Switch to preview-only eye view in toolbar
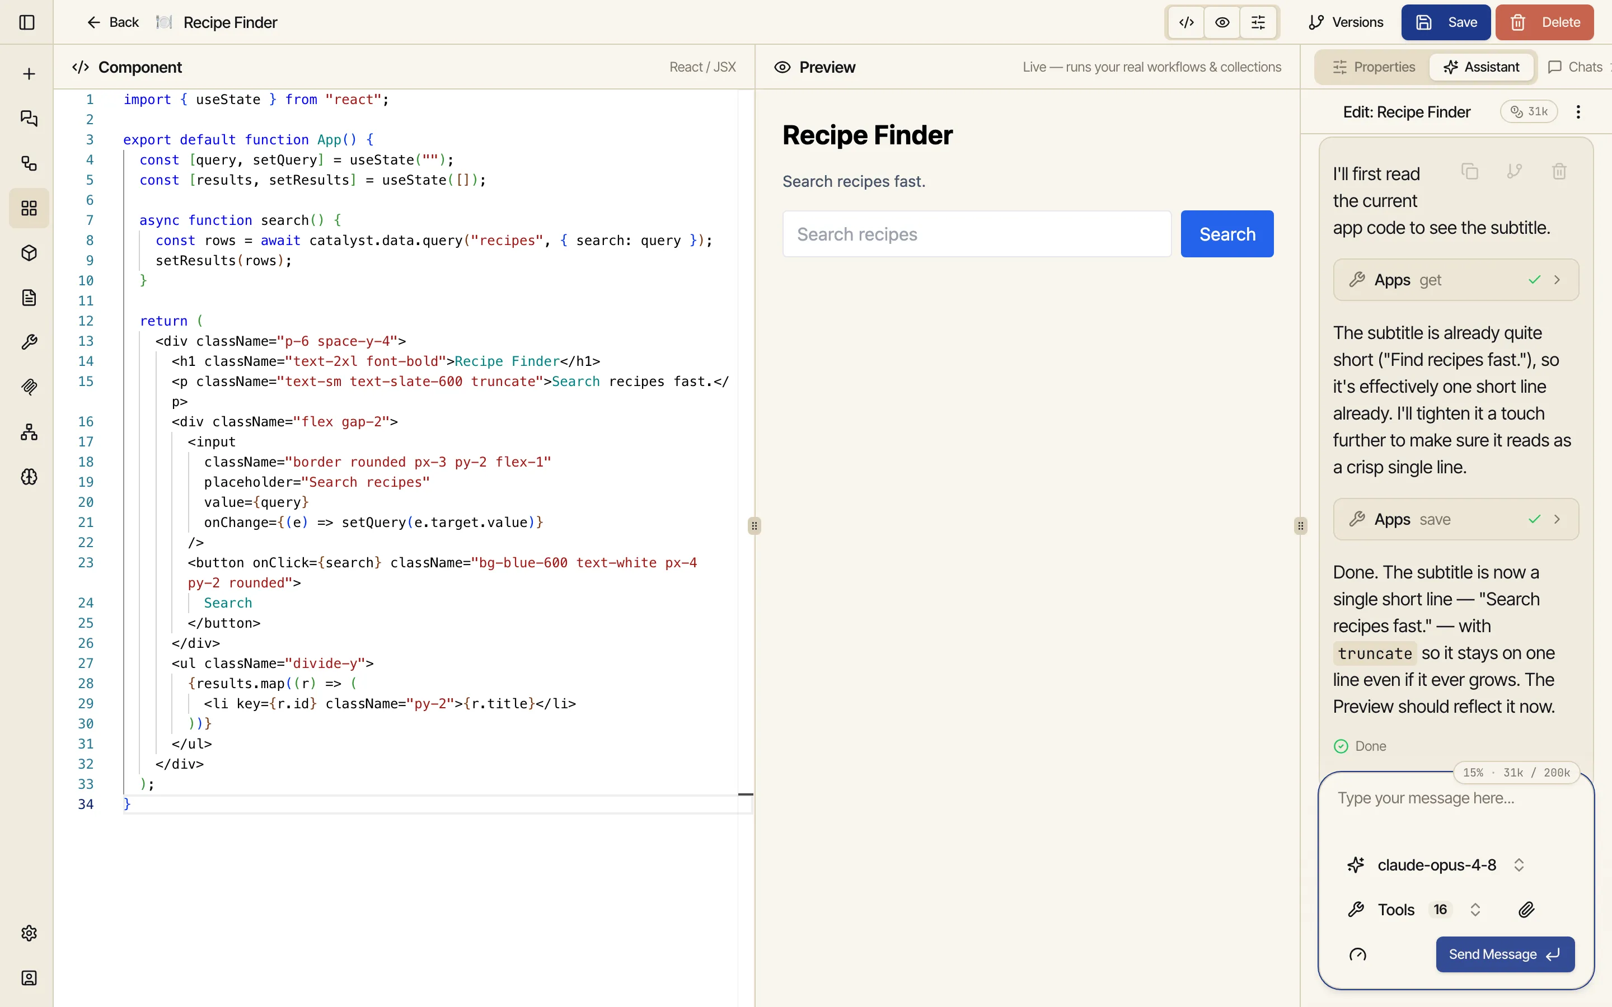The image size is (1612, 1007). tap(1222, 22)
